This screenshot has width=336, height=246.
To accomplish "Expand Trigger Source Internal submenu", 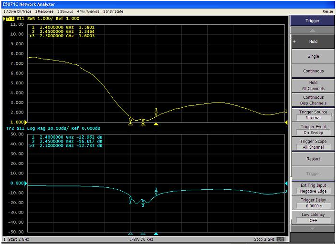I will [313, 115].
